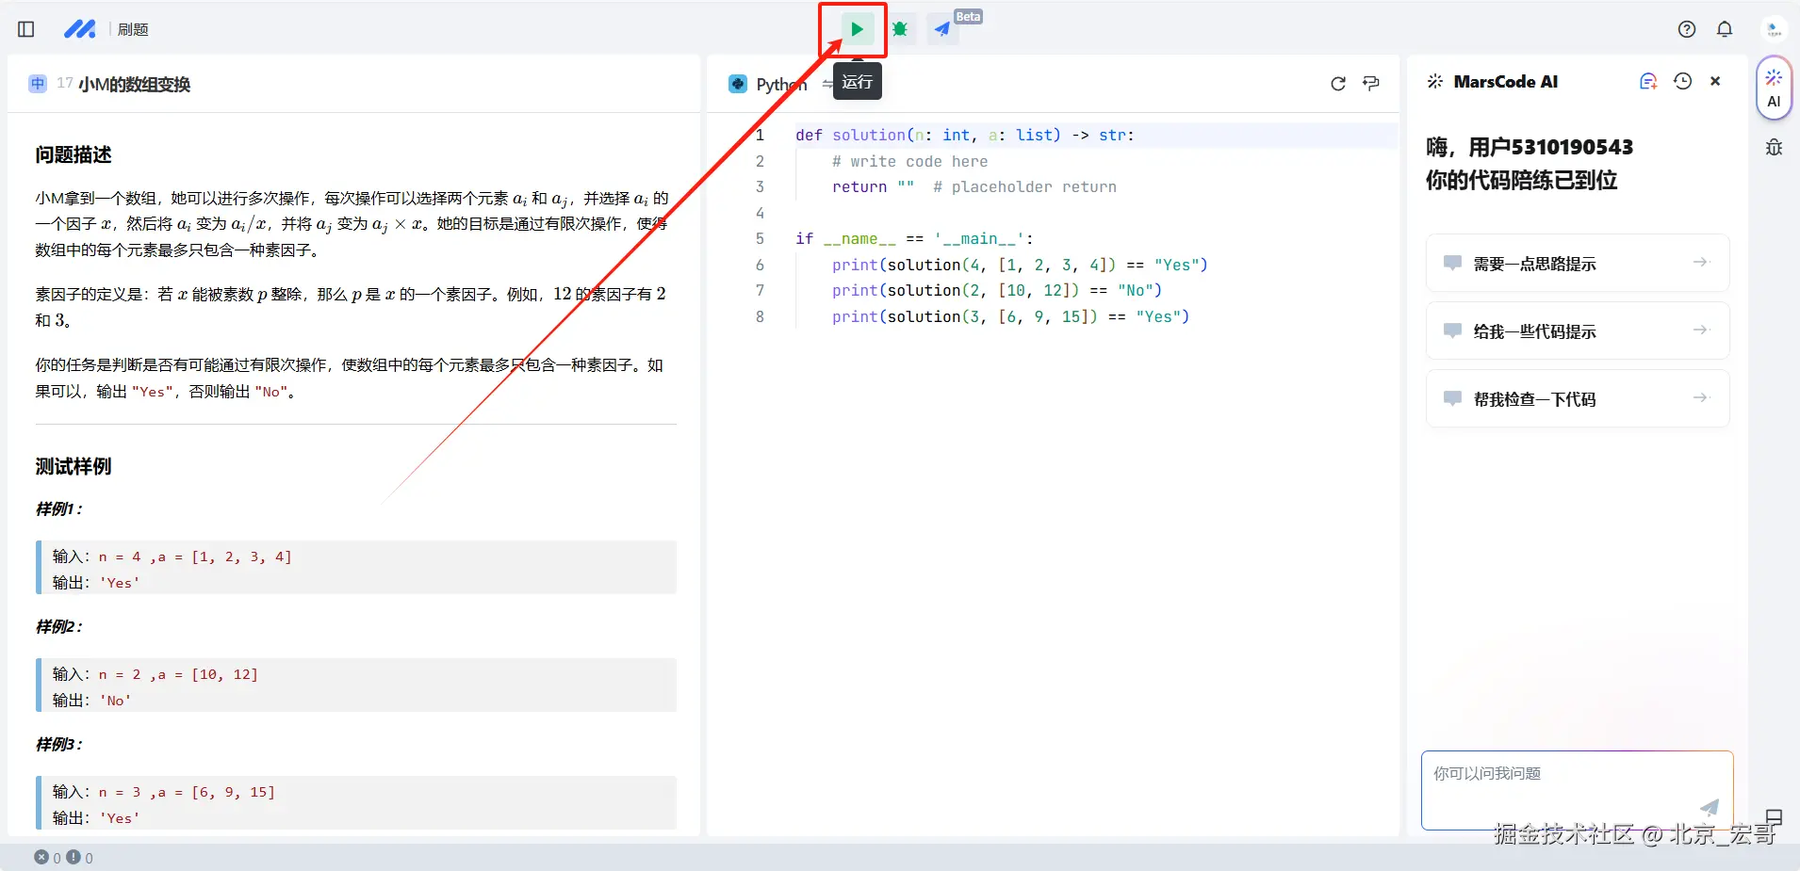Start debugging with the green bug icon
The width and height of the screenshot is (1800, 871).
pyautogui.click(x=900, y=29)
